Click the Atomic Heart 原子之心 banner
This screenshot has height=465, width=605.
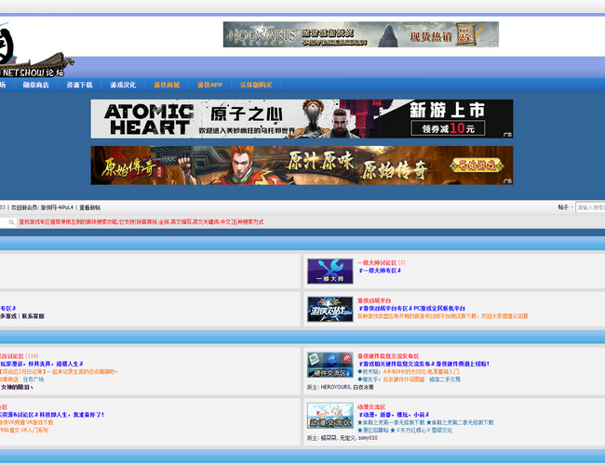(x=302, y=119)
